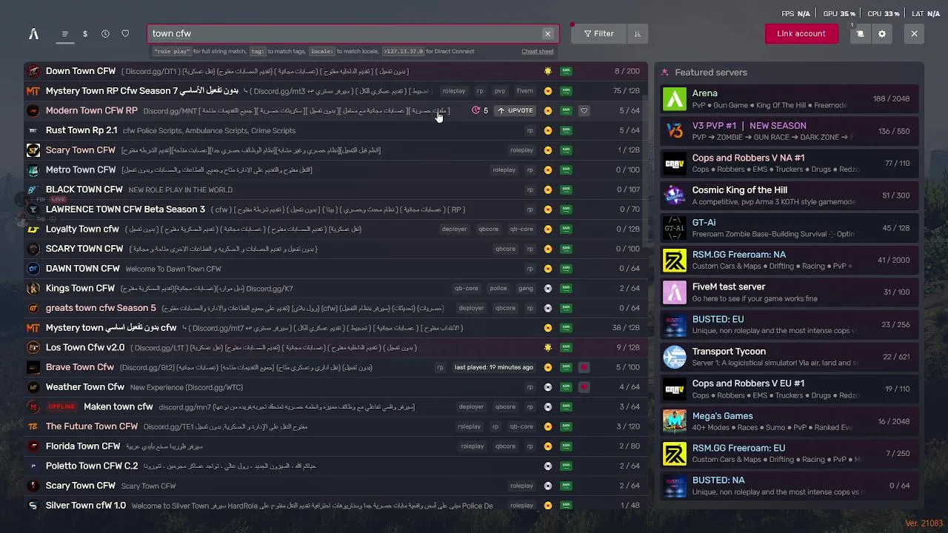Open featured RSM.GG Freeroam: NA
Viewport: 948px width, 533px height.
[x=790, y=260]
